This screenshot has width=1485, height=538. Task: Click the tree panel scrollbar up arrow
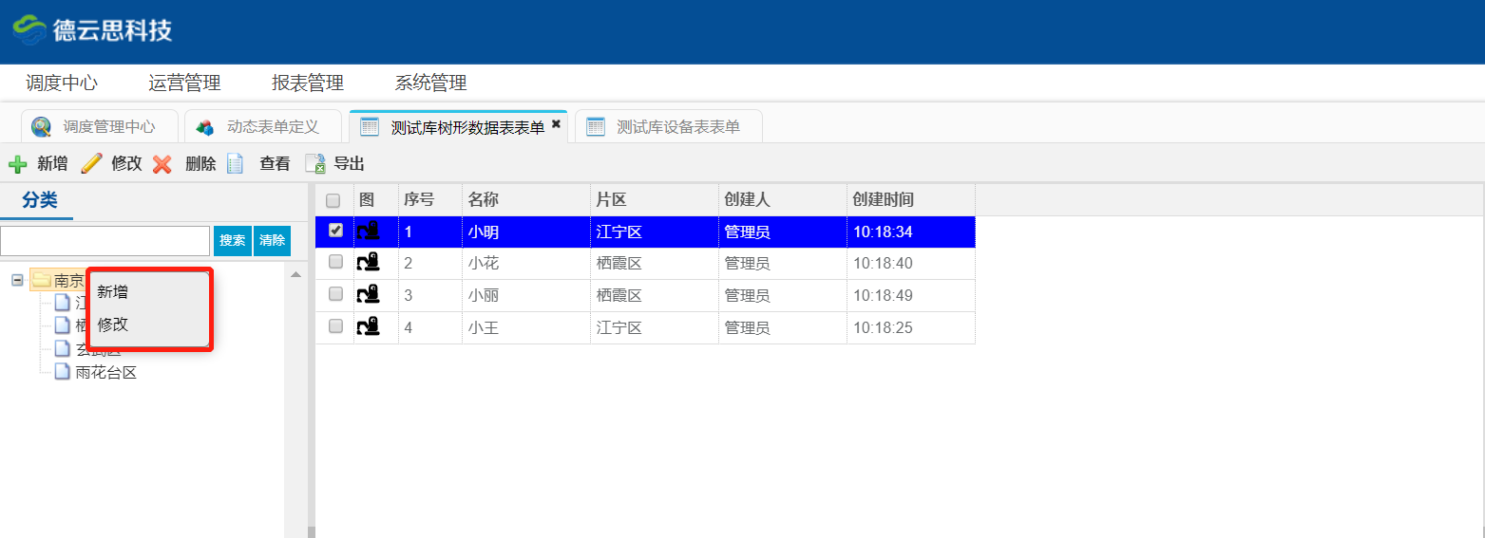coord(295,274)
